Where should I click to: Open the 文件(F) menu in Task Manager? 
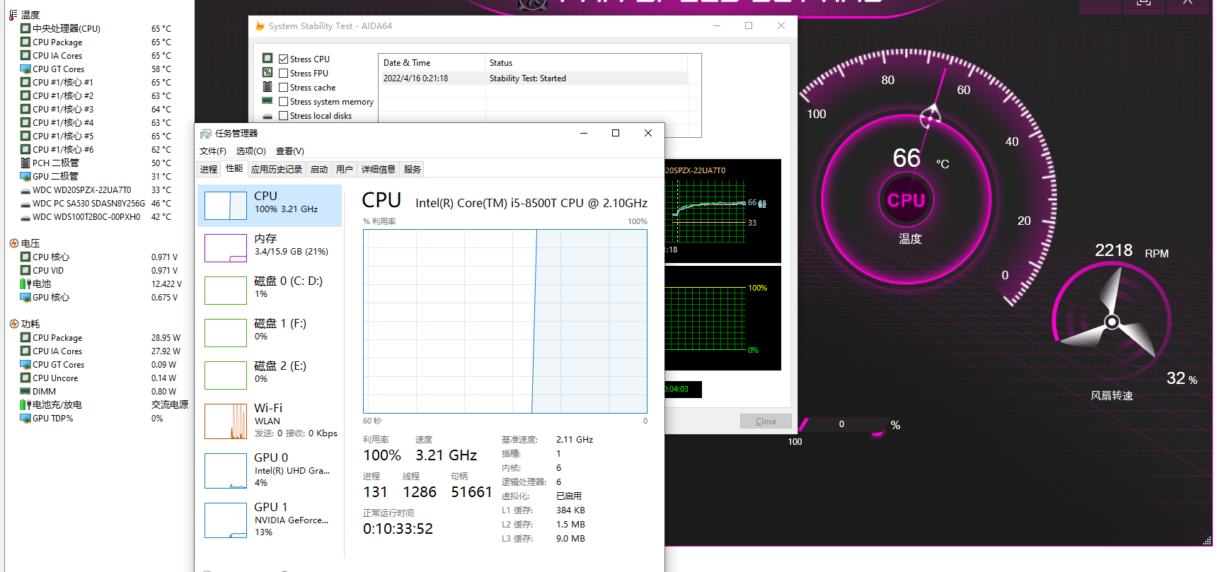pos(213,151)
